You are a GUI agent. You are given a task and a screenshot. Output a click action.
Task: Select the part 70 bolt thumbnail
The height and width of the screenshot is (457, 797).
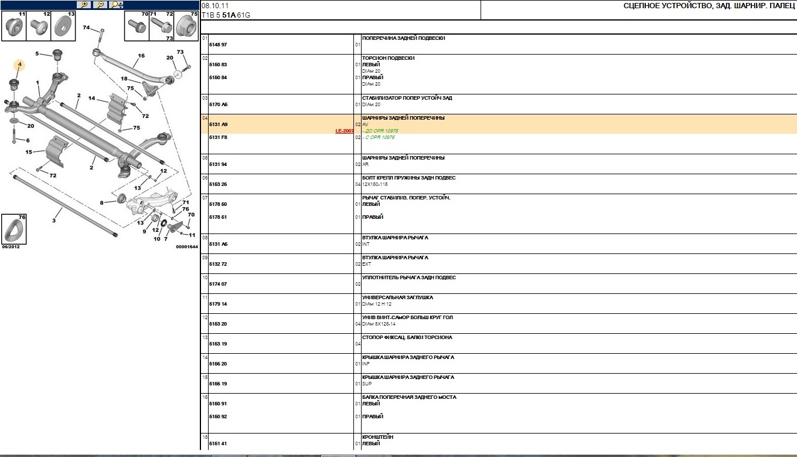coord(137,26)
